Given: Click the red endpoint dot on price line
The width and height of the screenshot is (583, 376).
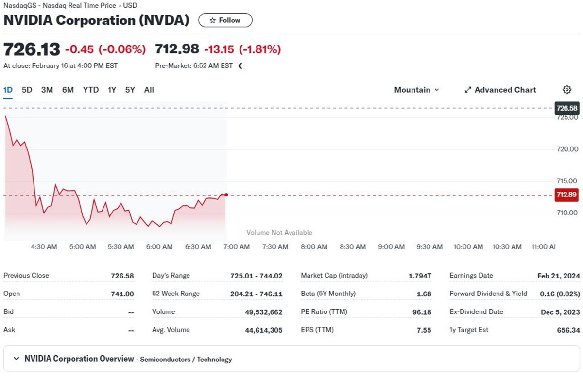Looking at the screenshot, I should (226, 195).
